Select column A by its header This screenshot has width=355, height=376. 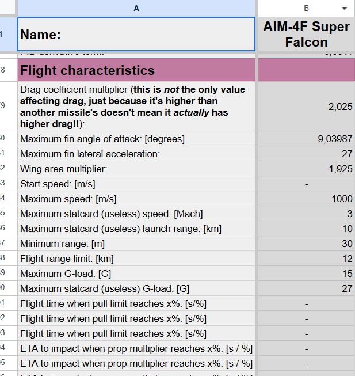(x=136, y=9)
